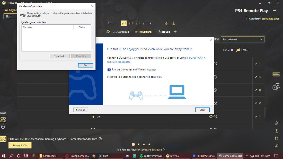Click the satellite dish icon in right sidebar

pos(277,123)
